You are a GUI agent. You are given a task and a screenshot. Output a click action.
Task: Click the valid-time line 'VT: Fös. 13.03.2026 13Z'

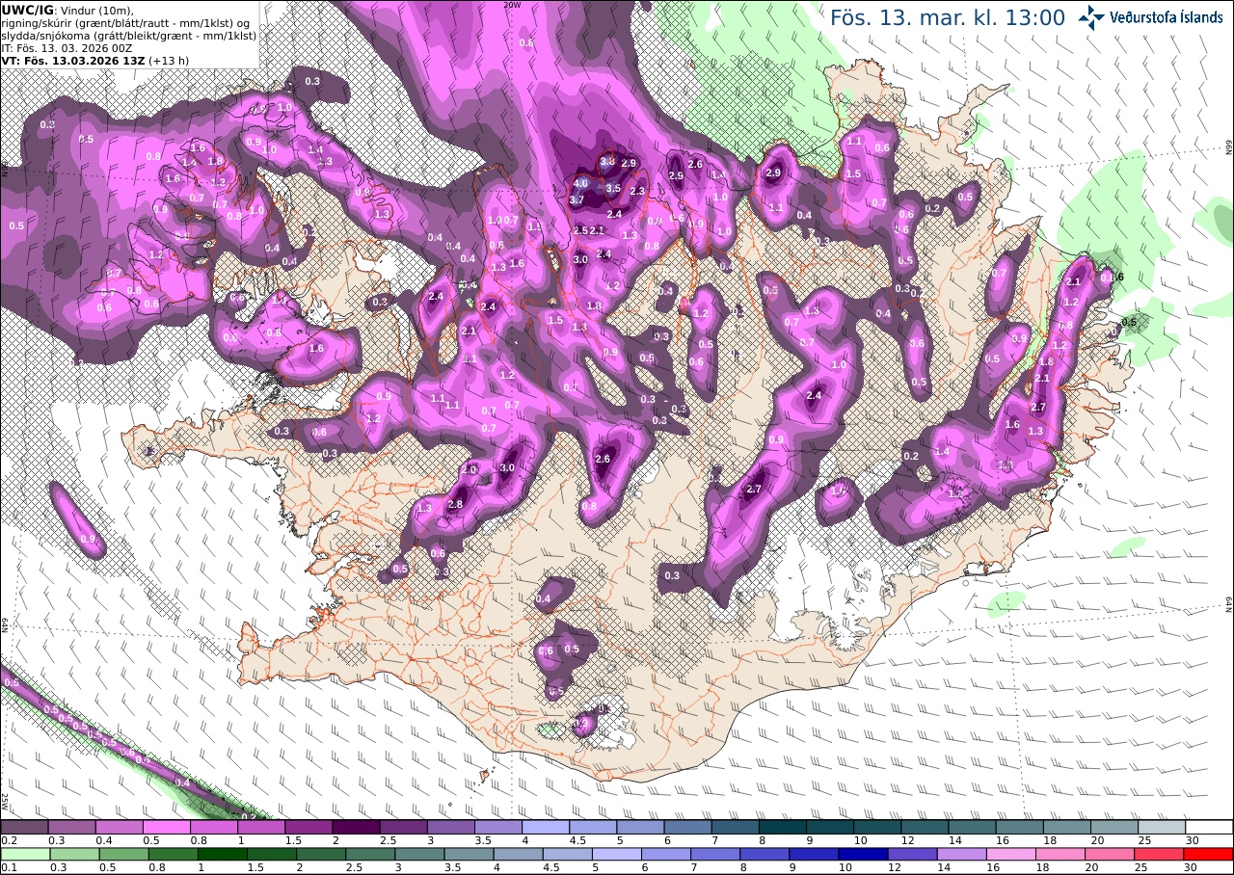[x=71, y=60]
